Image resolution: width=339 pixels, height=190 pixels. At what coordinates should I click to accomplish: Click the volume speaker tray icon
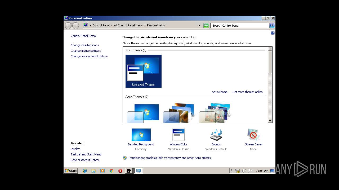[x=244, y=171]
